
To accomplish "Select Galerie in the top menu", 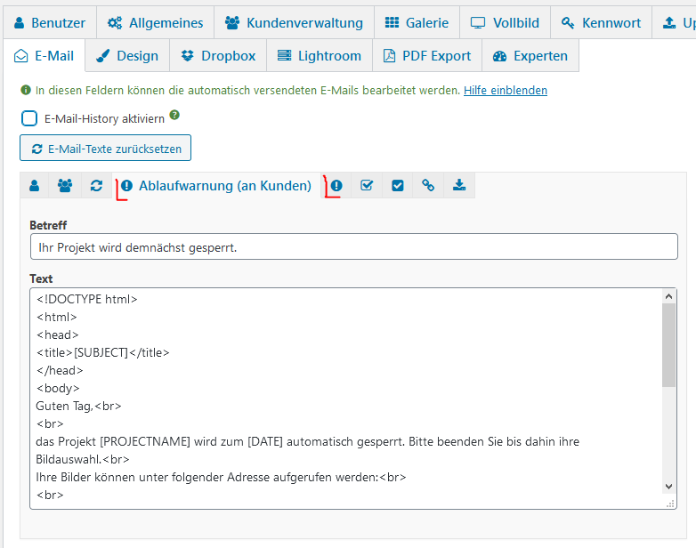I will click(x=417, y=23).
